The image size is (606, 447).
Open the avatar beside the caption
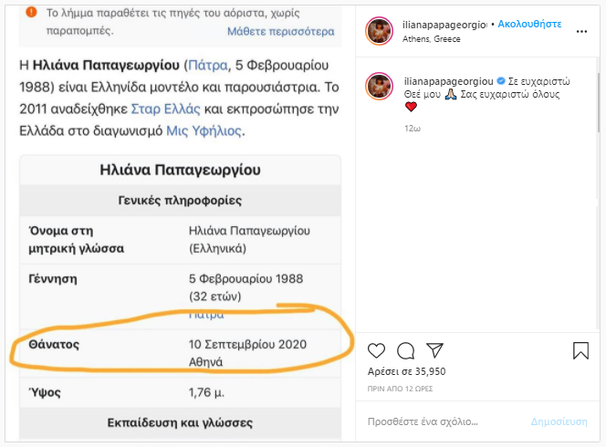tap(379, 86)
